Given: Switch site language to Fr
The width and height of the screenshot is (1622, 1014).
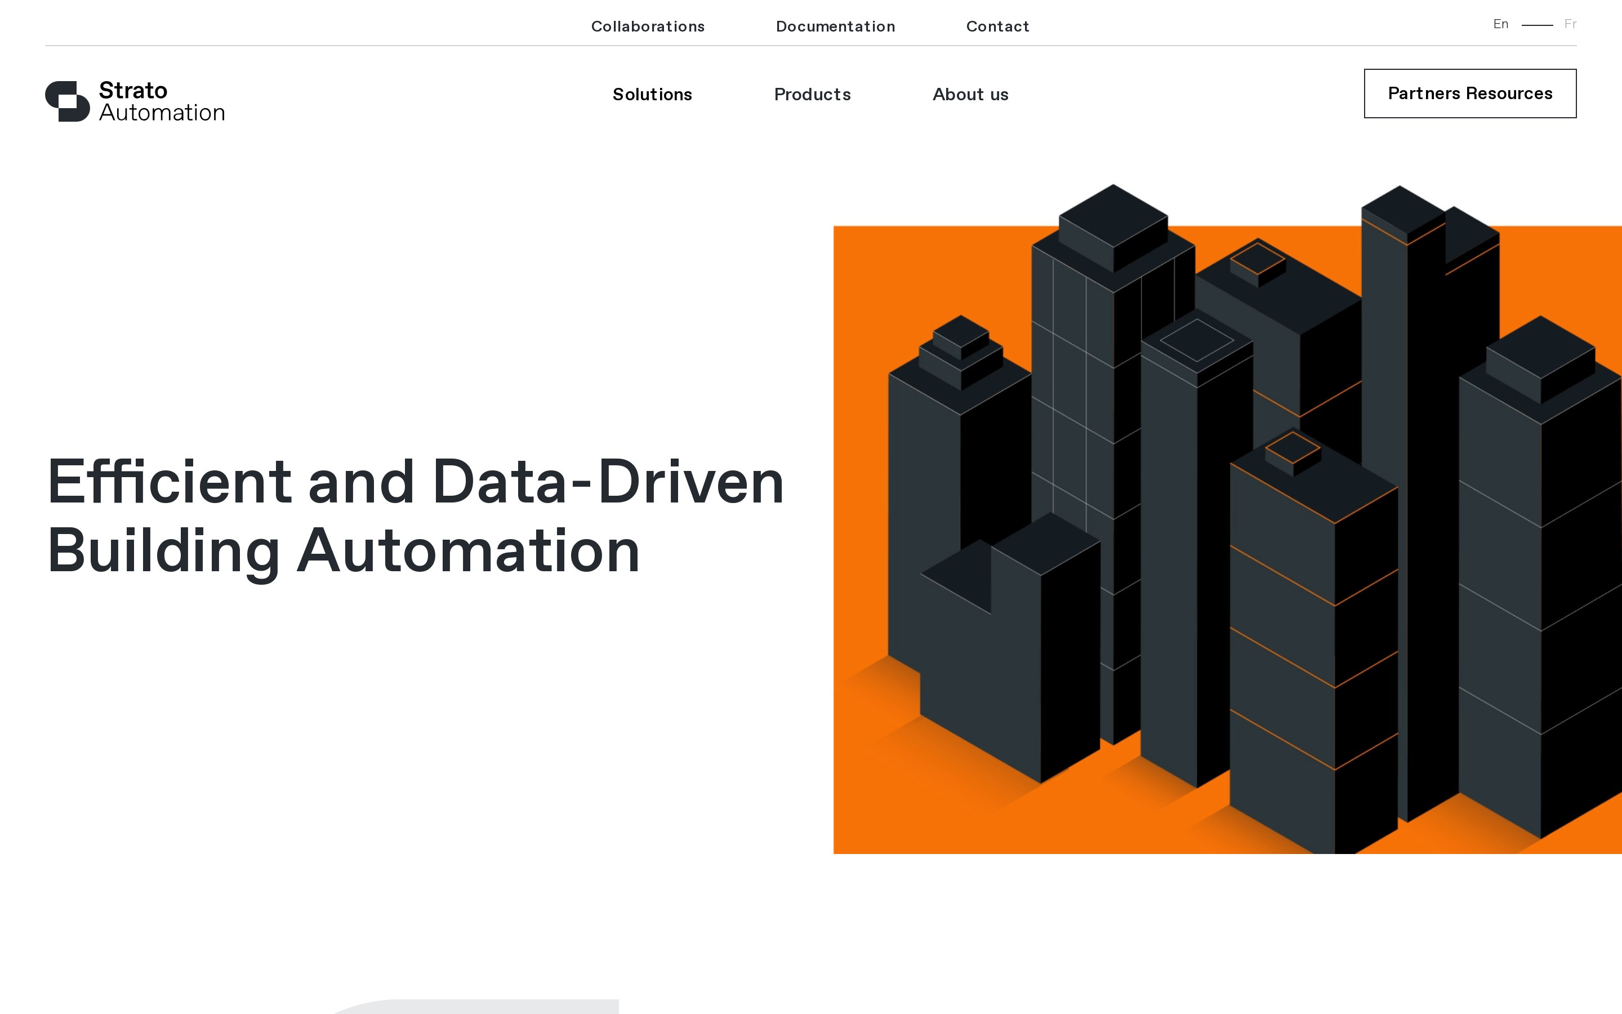Looking at the screenshot, I should pos(1570,24).
